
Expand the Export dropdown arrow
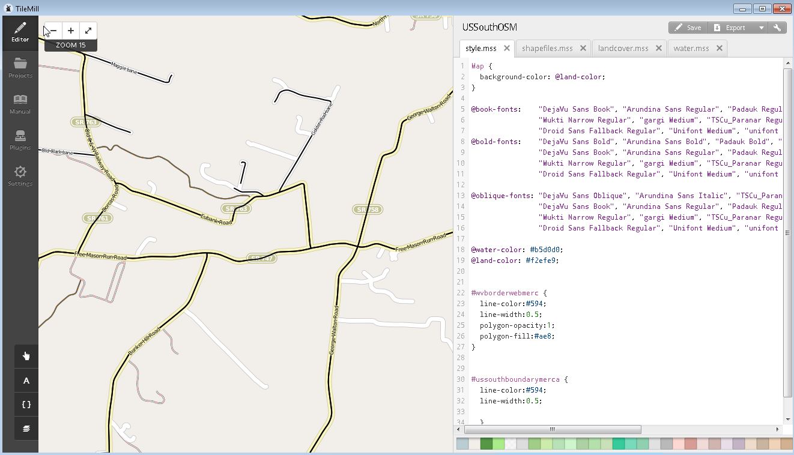pos(761,28)
